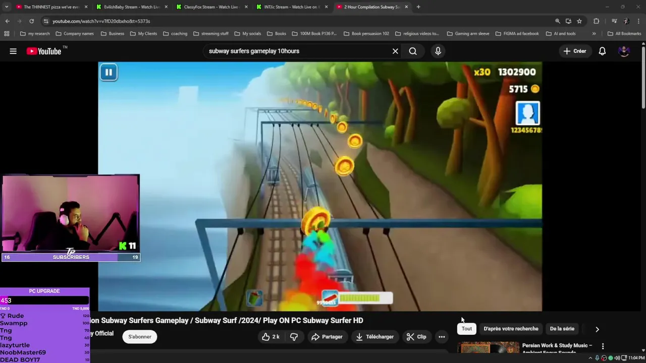Go back with the browser back arrow
The height and width of the screenshot is (363, 646).
(x=7, y=21)
